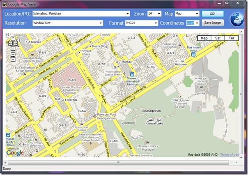Click the vertical scrollbar up arrow

pyautogui.click(x=241, y=32)
